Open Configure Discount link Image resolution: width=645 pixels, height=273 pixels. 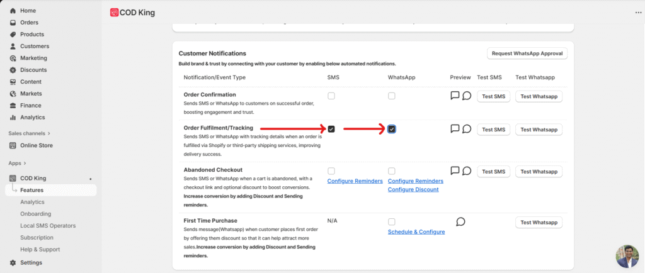click(x=413, y=189)
